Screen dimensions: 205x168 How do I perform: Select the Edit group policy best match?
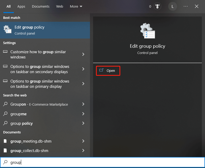click(45, 30)
